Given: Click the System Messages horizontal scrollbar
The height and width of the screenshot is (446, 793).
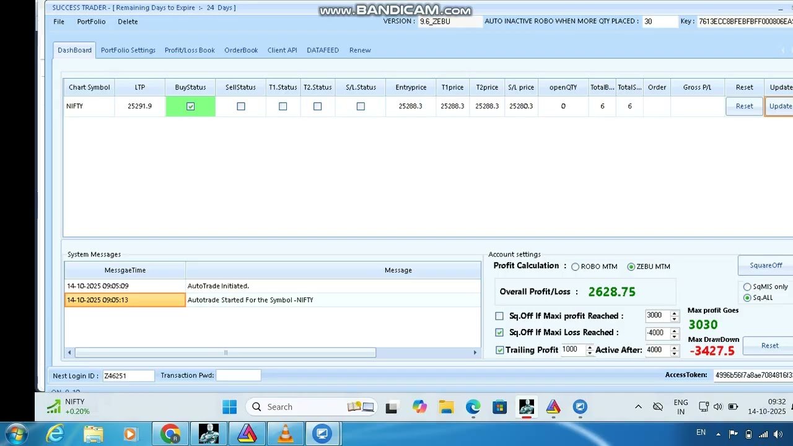Looking at the screenshot, I should tap(226, 352).
